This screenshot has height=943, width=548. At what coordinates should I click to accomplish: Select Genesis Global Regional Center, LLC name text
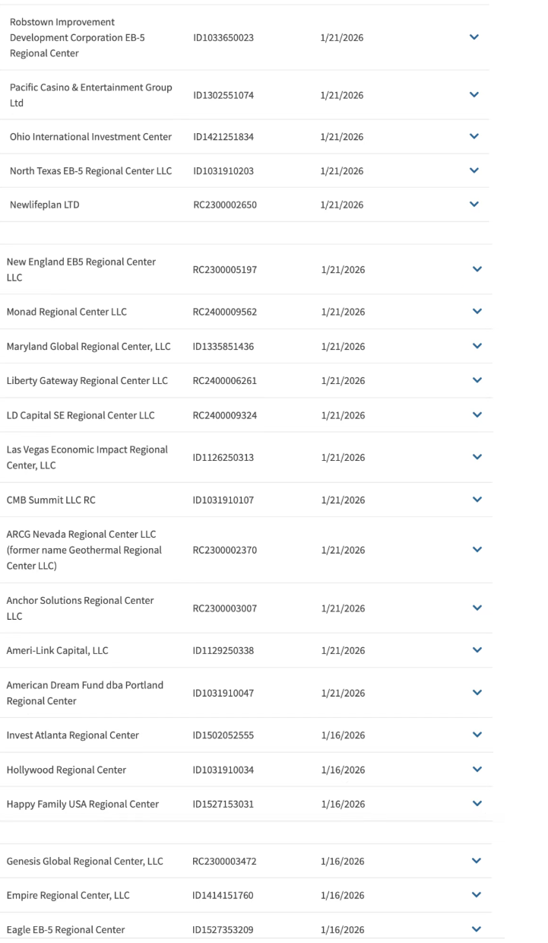click(x=85, y=861)
